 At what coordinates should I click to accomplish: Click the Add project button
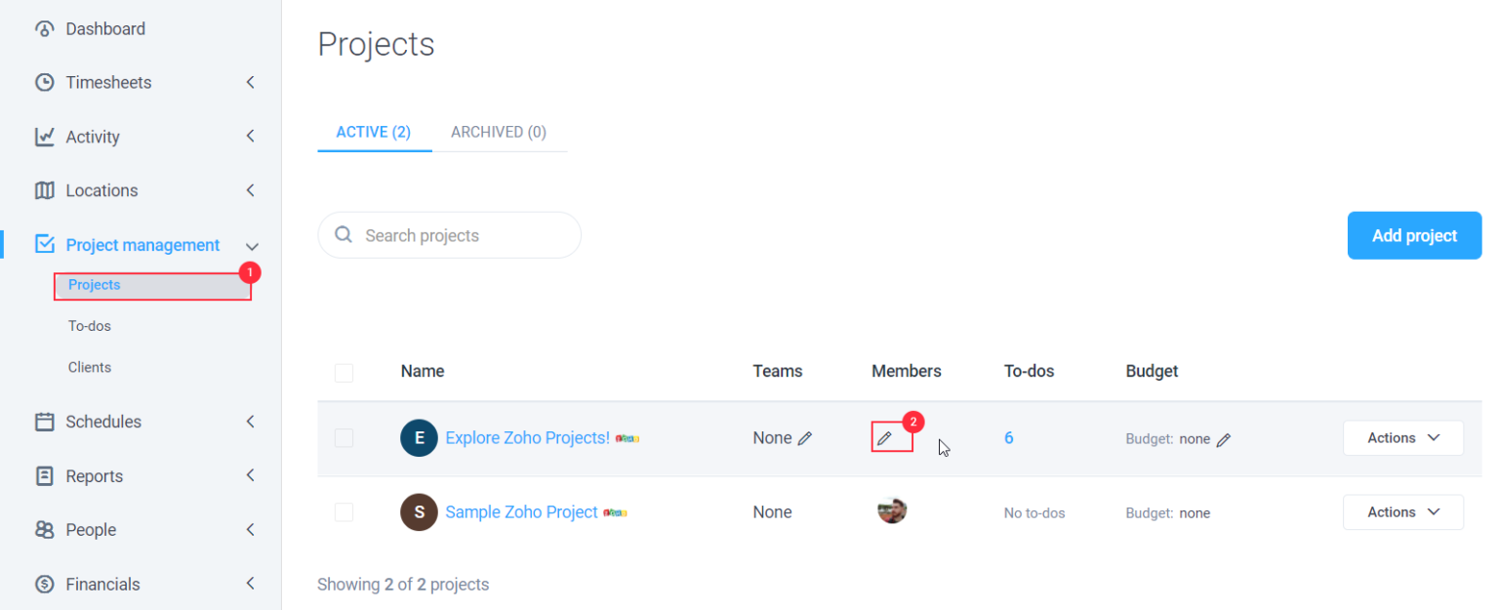pyautogui.click(x=1413, y=235)
